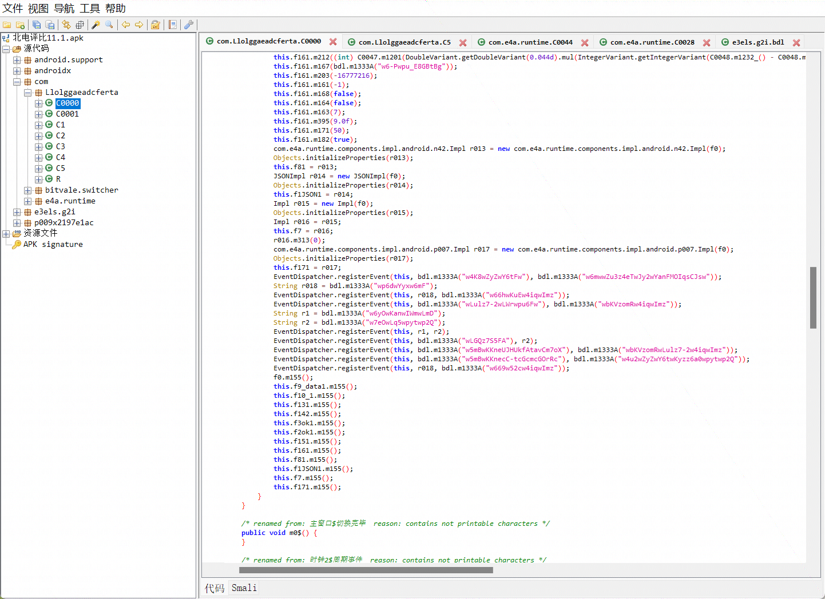Collapse the Llolggaeadcferta package node

click(27, 93)
